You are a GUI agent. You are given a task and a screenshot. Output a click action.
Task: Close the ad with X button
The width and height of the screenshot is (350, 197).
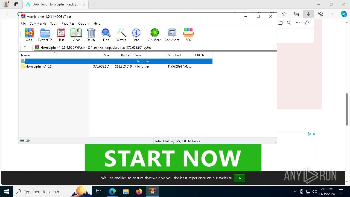coord(314,134)
